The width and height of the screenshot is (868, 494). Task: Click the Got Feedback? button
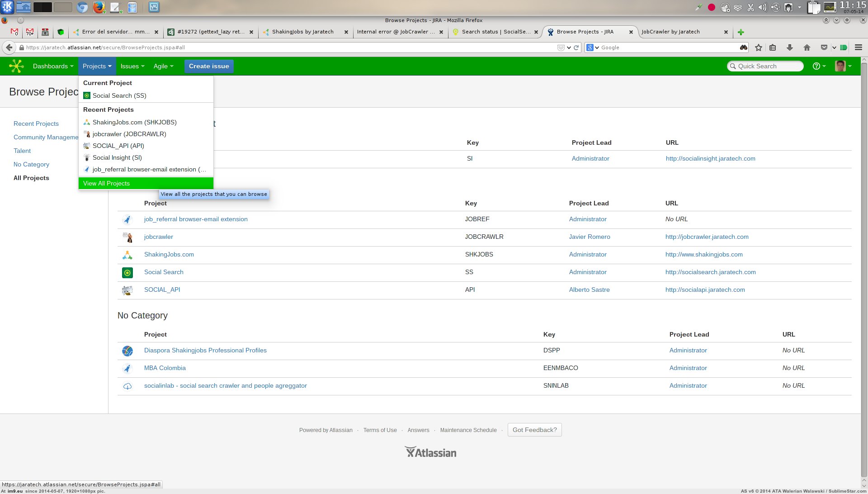(534, 430)
